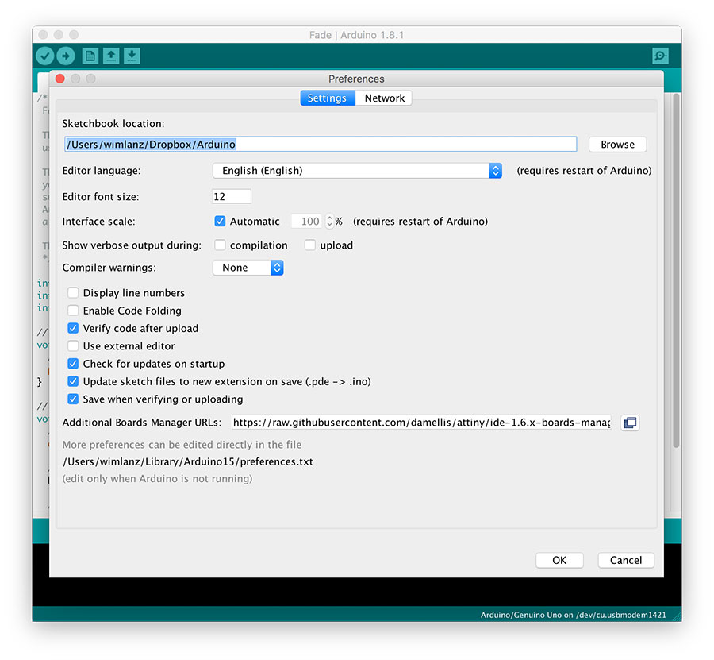Uncheck Save when verifying or uploading
The height and width of the screenshot is (660, 714).
73,399
